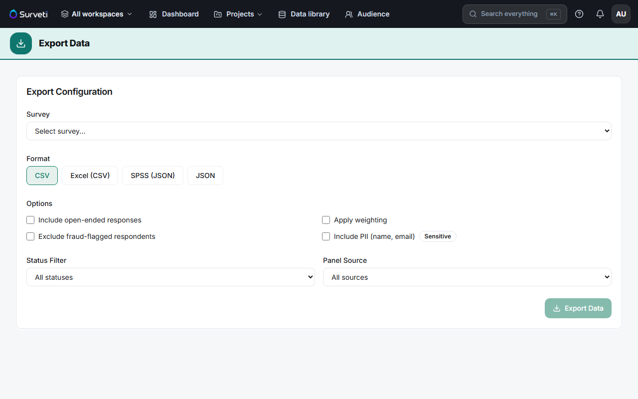Enable Exclude fraud-flagged respondents
Viewport: 638px width, 399px height.
click(x=30, y=236)
